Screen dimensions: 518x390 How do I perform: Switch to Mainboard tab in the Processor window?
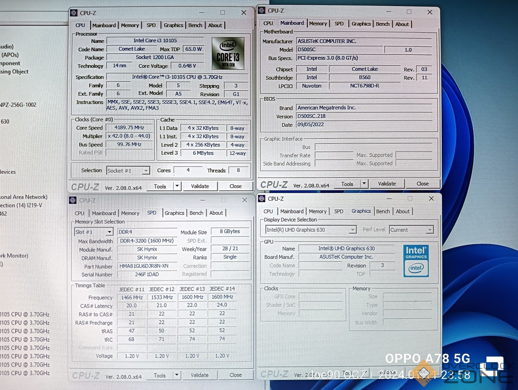104,25
